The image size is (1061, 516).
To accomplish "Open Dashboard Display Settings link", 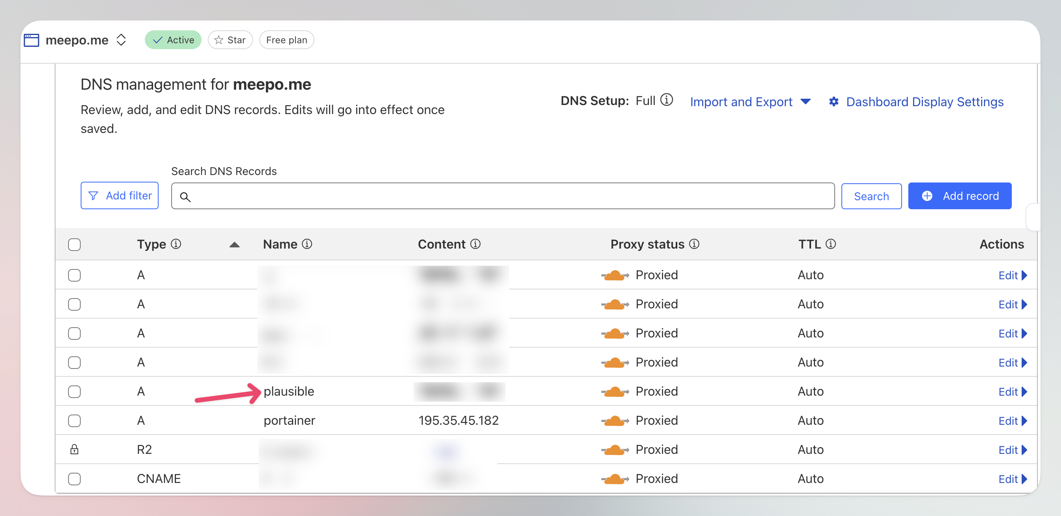I will point(925,101).
